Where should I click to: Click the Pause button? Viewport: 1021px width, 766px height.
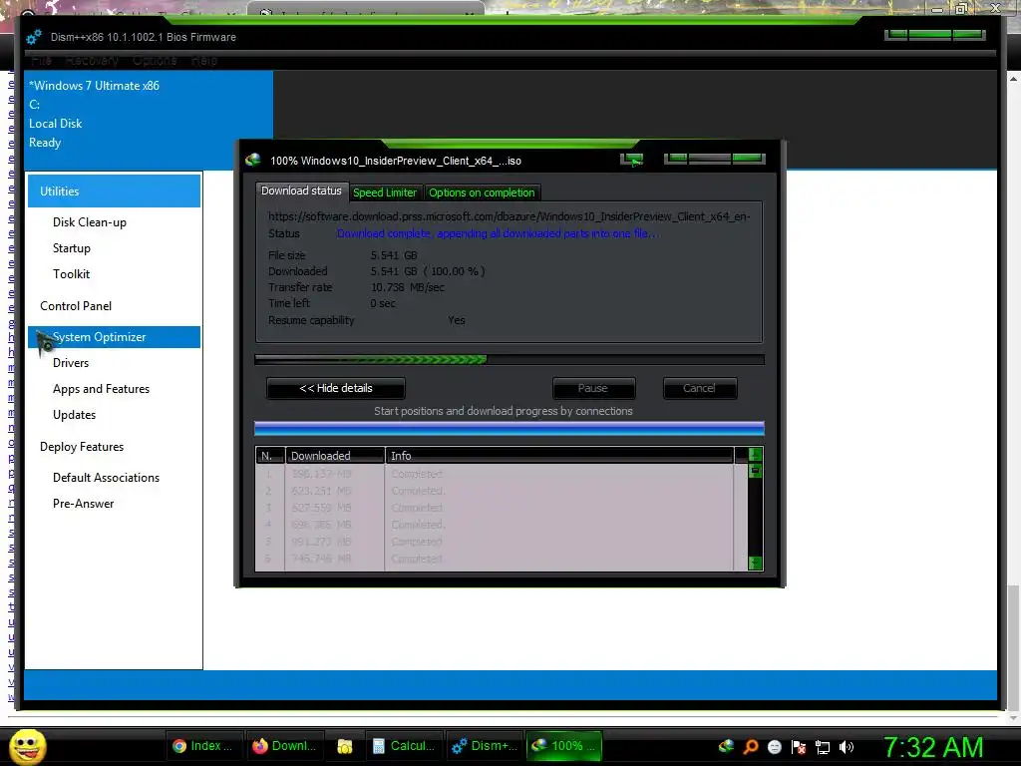[x=593, y=388]
